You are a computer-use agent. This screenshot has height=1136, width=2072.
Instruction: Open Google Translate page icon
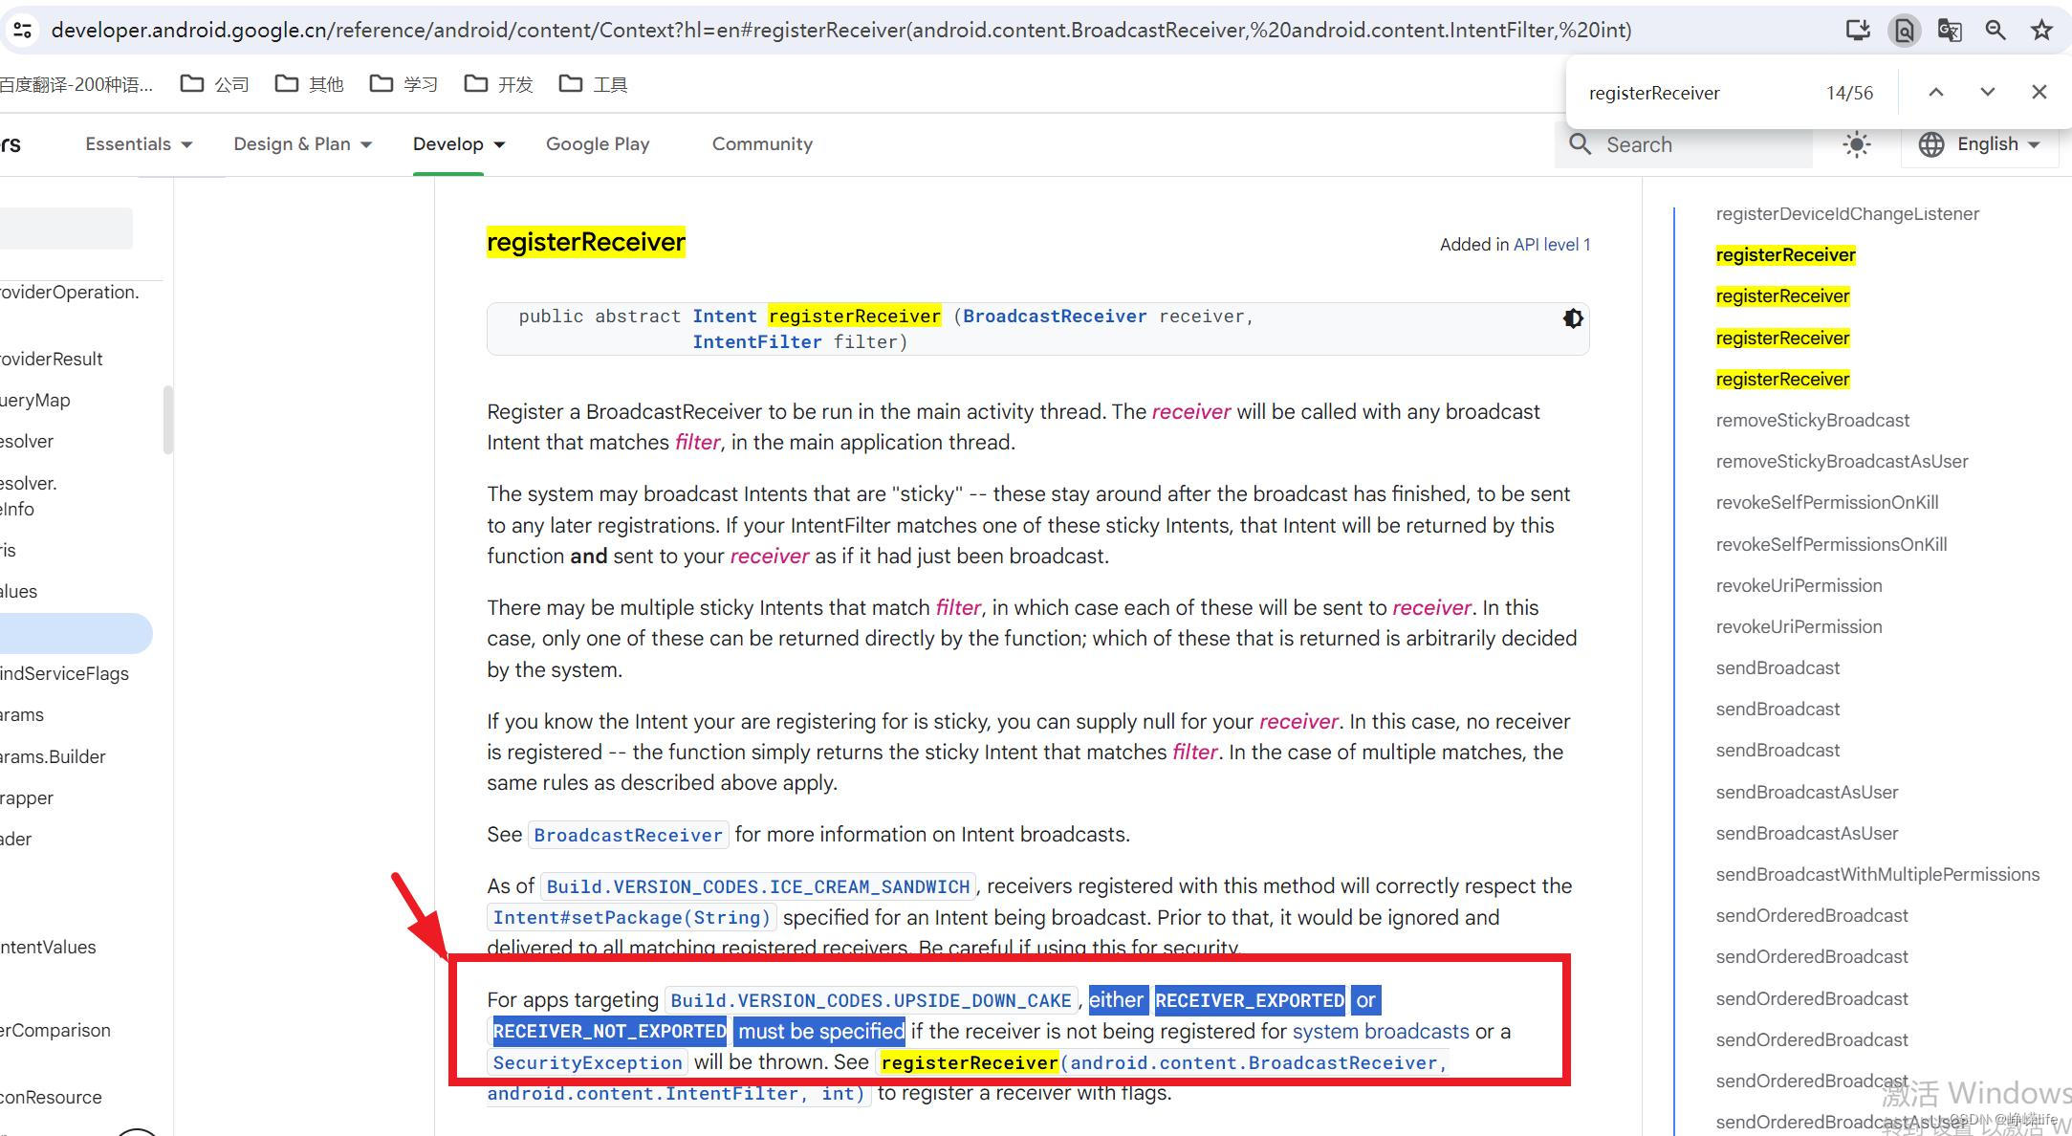click(x=1950, y=30)
